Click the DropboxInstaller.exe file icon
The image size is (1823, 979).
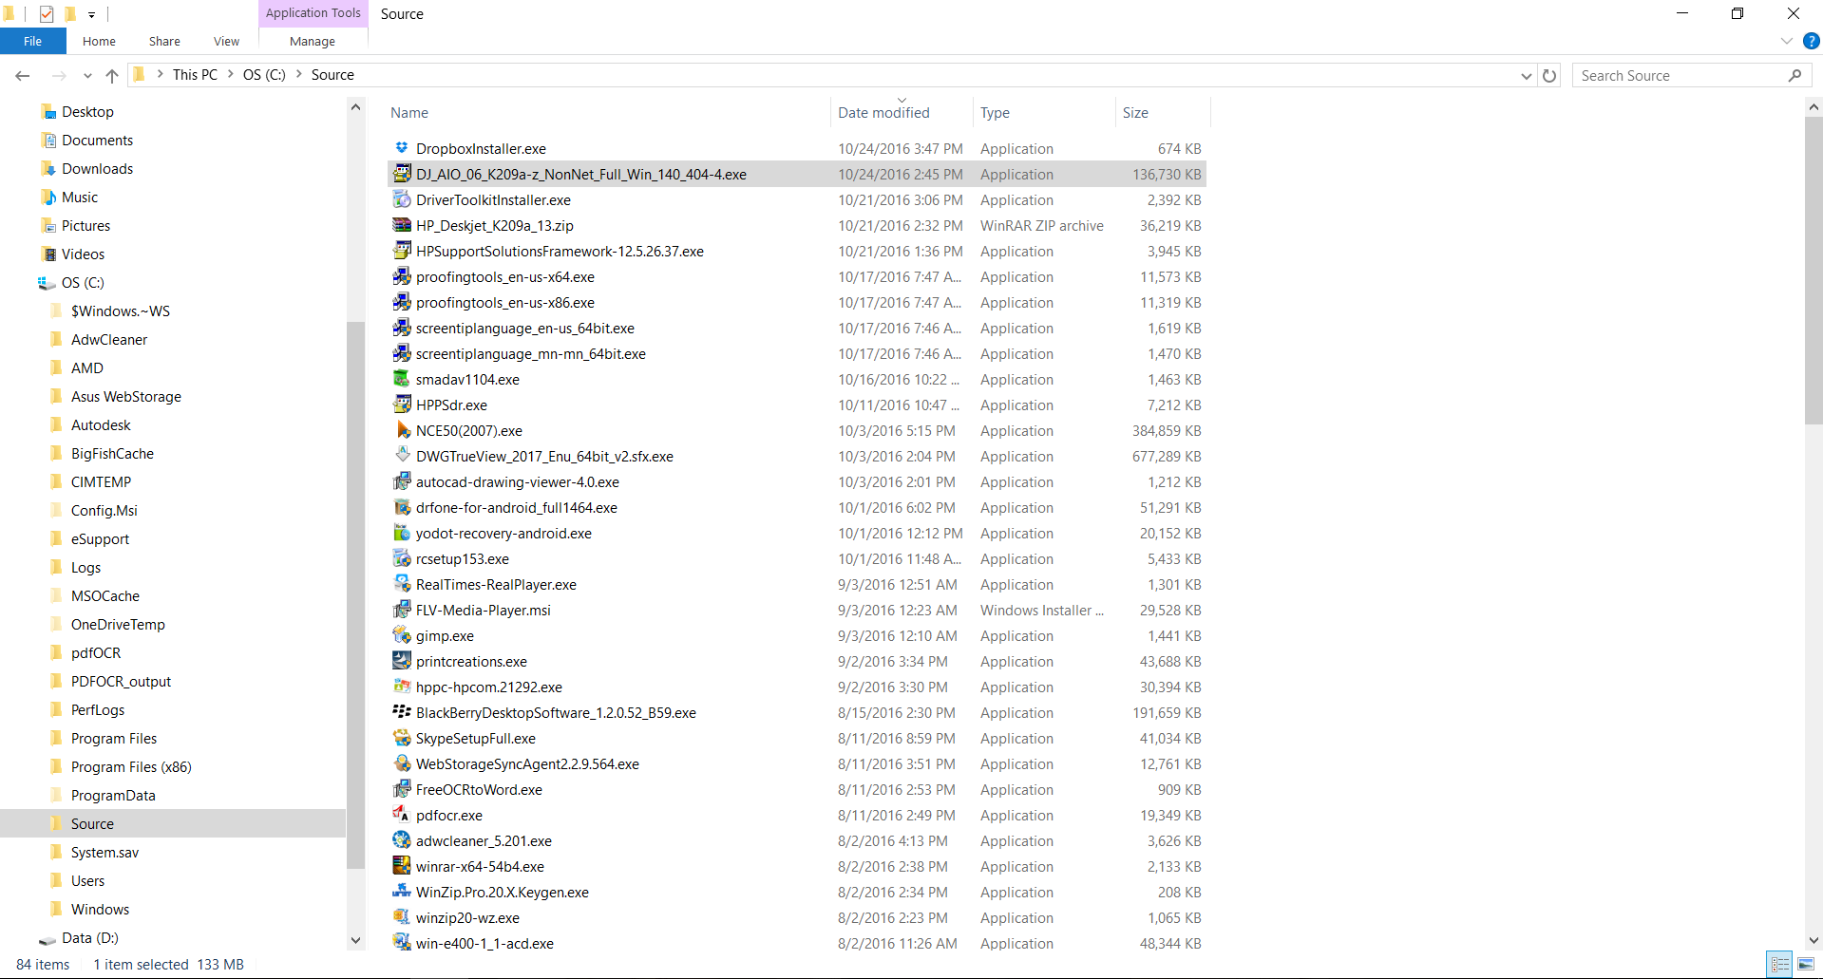402,148
